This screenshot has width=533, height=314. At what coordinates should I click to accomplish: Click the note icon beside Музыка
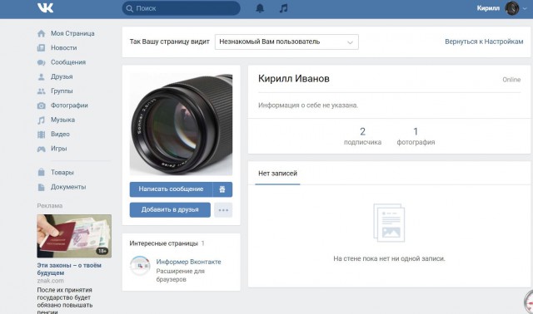(x=41, y=120)
